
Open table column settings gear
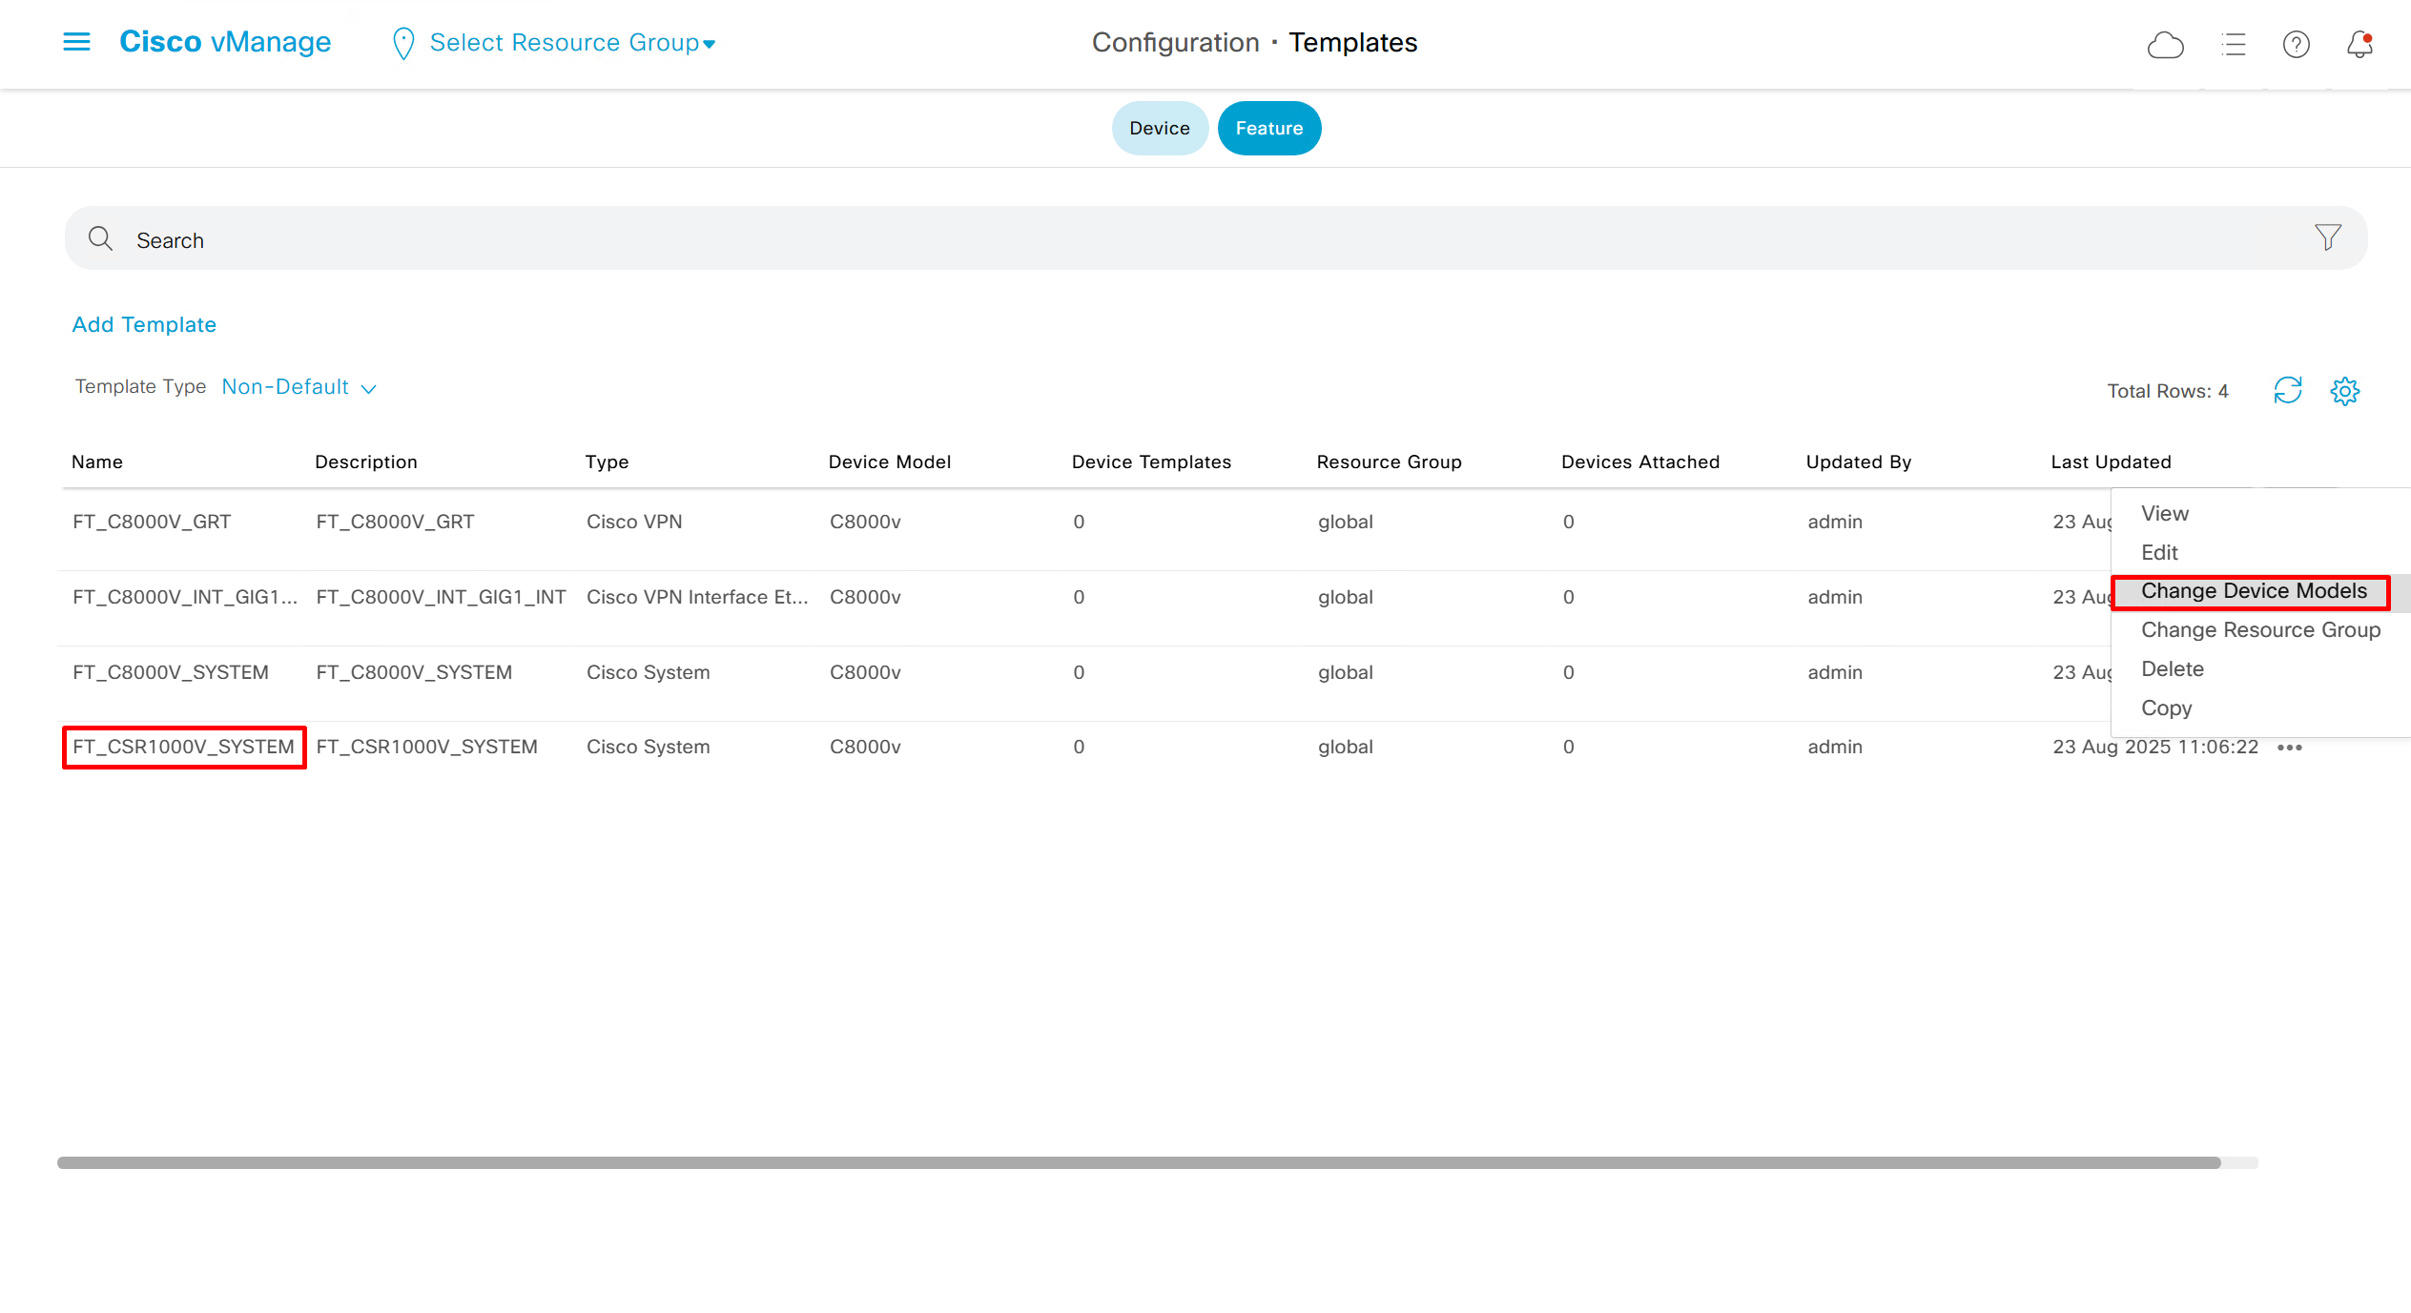(x=2344, y=390)
